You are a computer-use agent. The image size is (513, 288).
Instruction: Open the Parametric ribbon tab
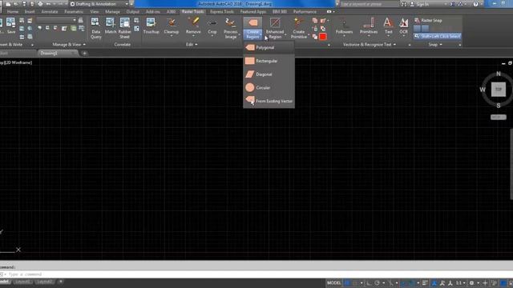coord(74,11)
